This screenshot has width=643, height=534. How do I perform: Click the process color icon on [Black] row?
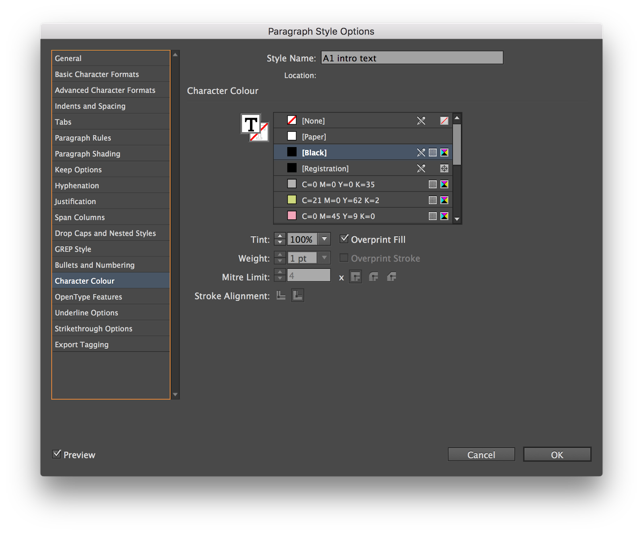[432, 152]
